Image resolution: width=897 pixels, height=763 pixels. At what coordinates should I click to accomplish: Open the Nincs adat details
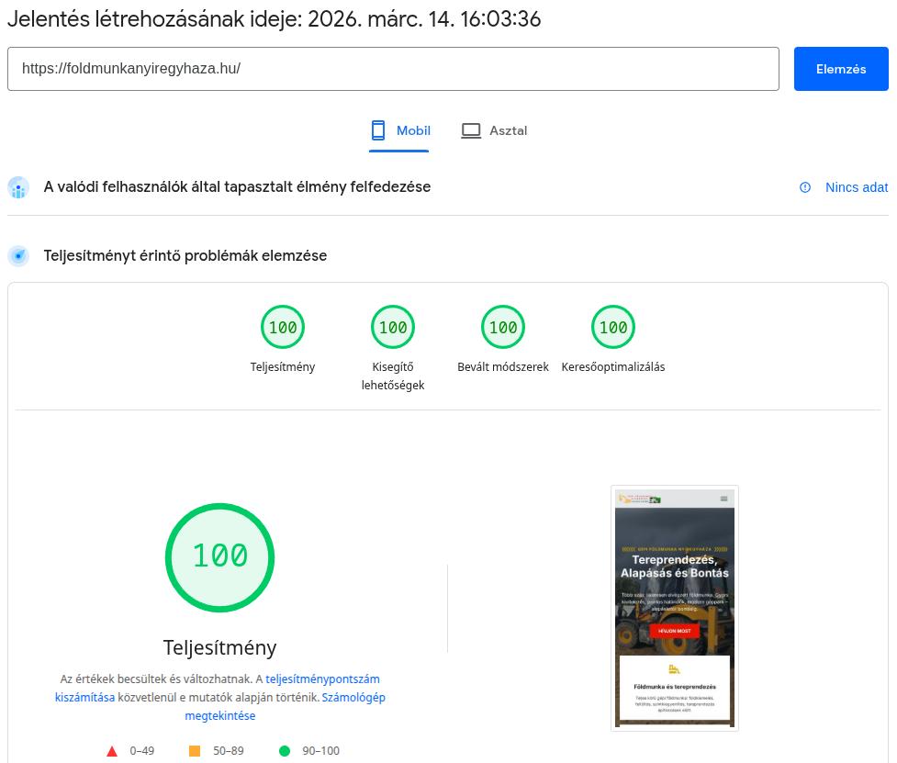coord(857,187)
